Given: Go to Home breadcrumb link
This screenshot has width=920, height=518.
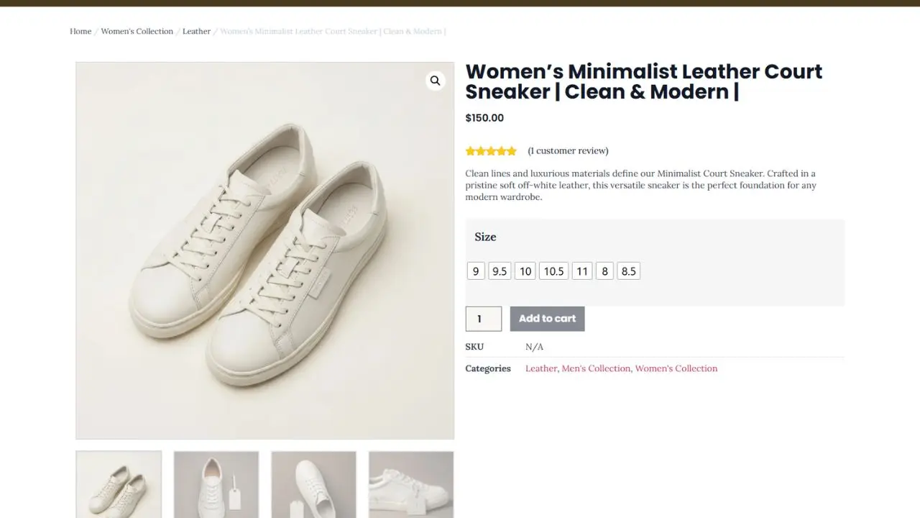Looking at the screenshot, I should [x=80, y=32].
